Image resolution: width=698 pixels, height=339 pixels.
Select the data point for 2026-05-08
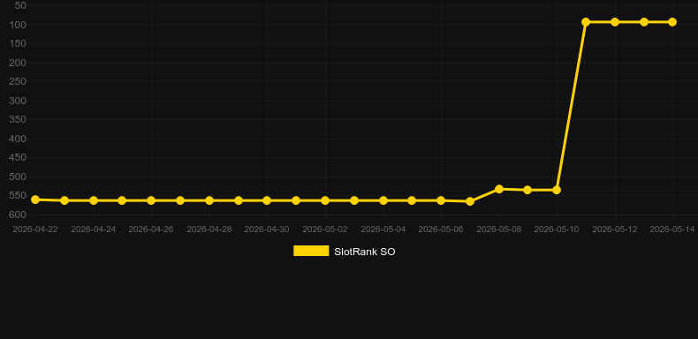pyautogui.click(x=499, y=189)
